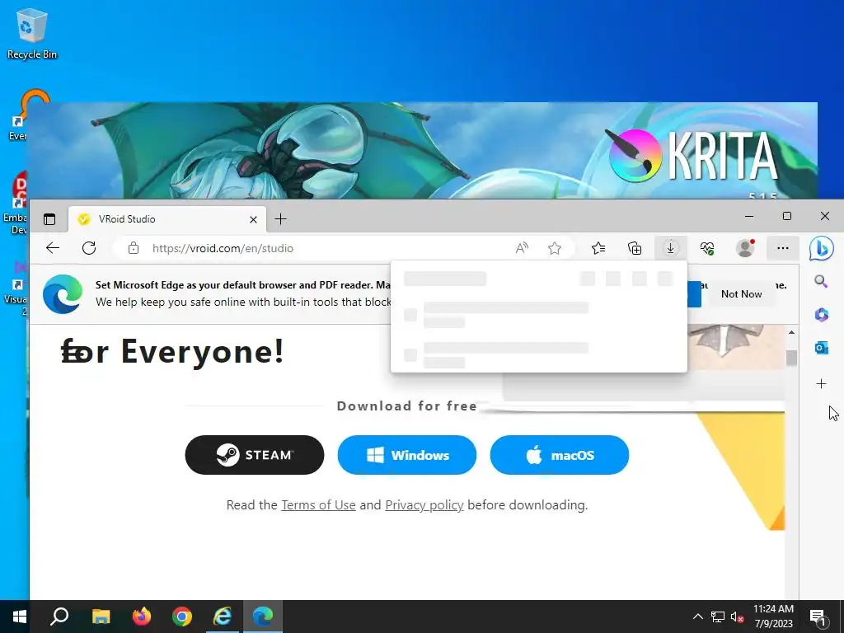Viewport: 844px width, 633px height.
Task: Open muted volume tray icon
Action: pos(738,617)
